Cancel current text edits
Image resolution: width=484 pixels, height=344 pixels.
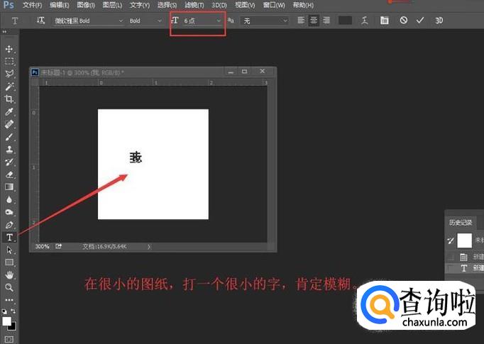(x=403, y=21)
